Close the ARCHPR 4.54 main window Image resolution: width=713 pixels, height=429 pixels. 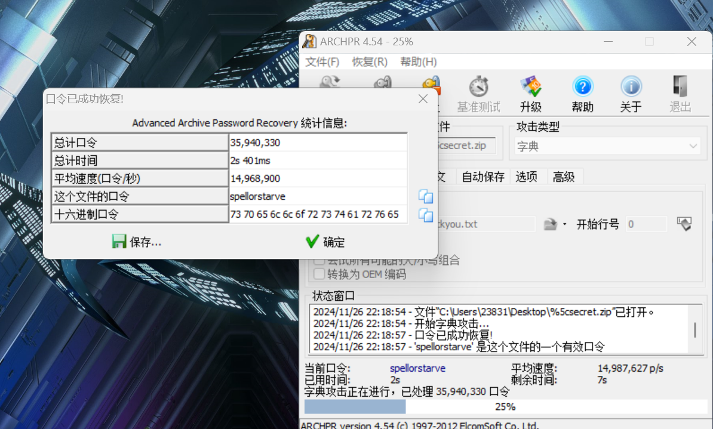tap(692, 41)
